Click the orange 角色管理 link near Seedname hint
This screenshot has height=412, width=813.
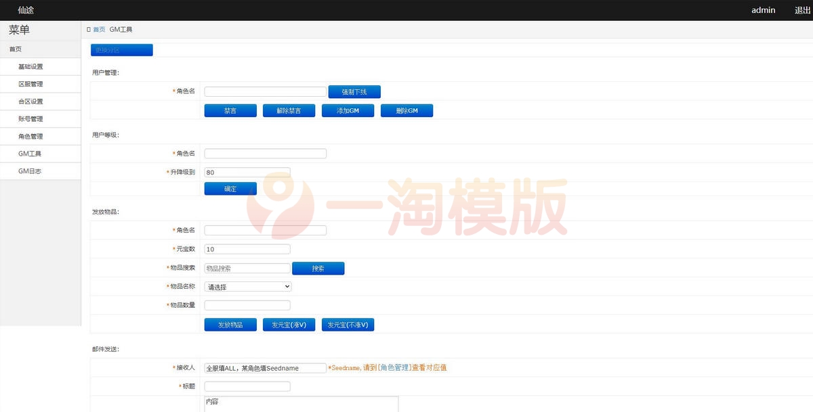(404, 367)
